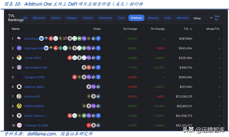This screenshot has height=137, width=229.
Task: Open the Uniswap v3 (UNI) protocol link
Action: pyautogui.click(x=36, y=125)
